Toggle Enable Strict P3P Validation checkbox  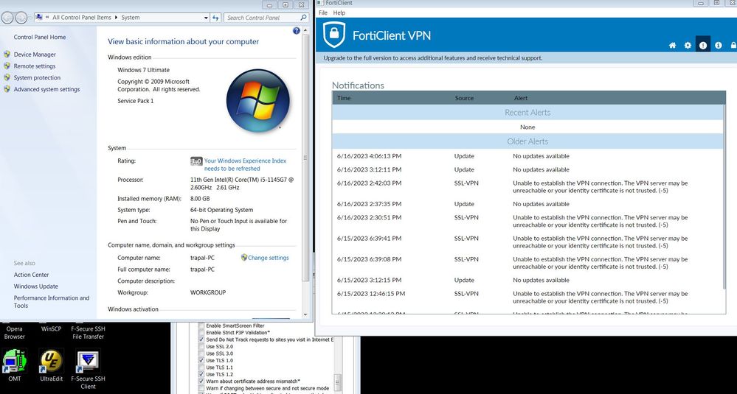coord(201,333)
